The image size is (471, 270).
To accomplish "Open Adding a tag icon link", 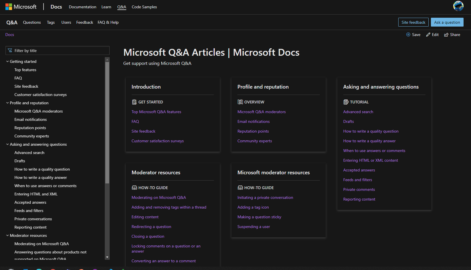I will pos(253,207).
